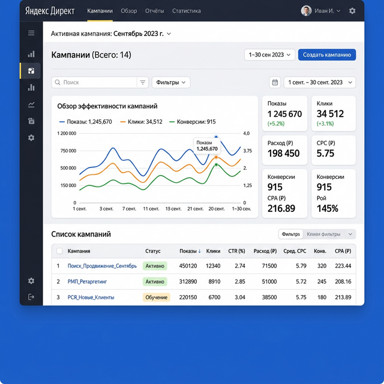Image resolution: width=384 pixels, height=384 pixels.
Task: Expand the Фильтры dropdown near search
Action: click(170, 82)
